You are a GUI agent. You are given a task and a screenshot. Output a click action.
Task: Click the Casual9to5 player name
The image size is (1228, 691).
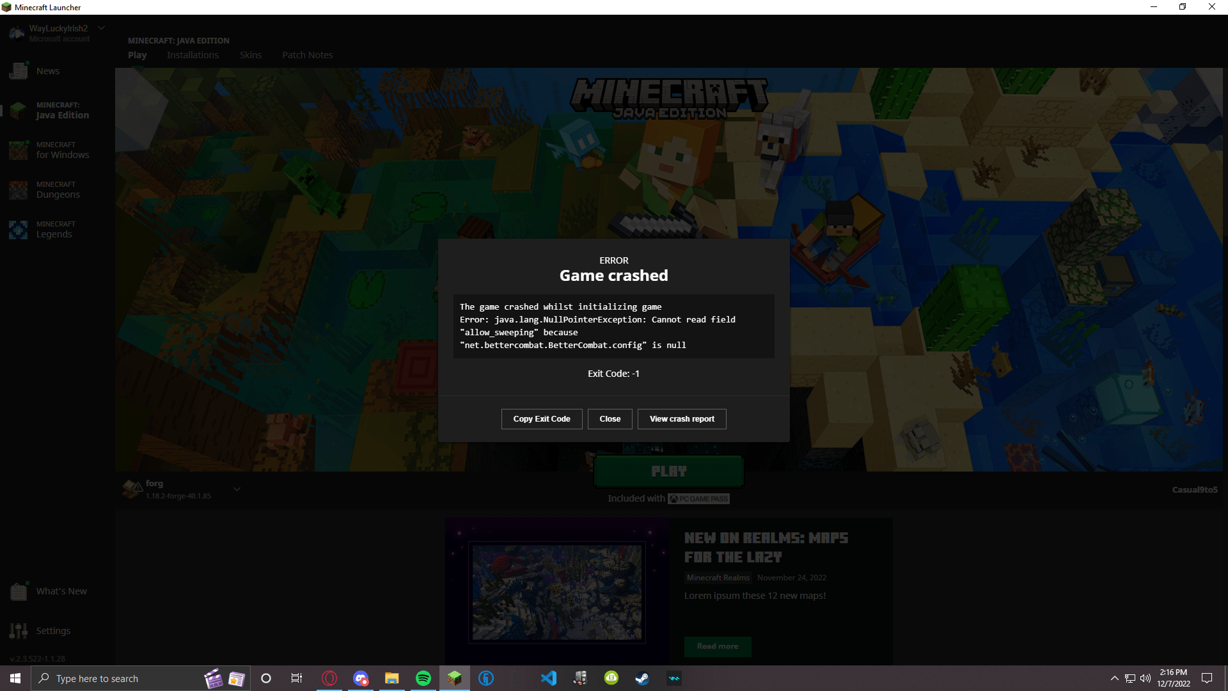tap(1195, 490)
